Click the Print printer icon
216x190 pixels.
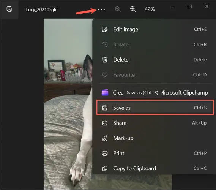click(105, 153)
